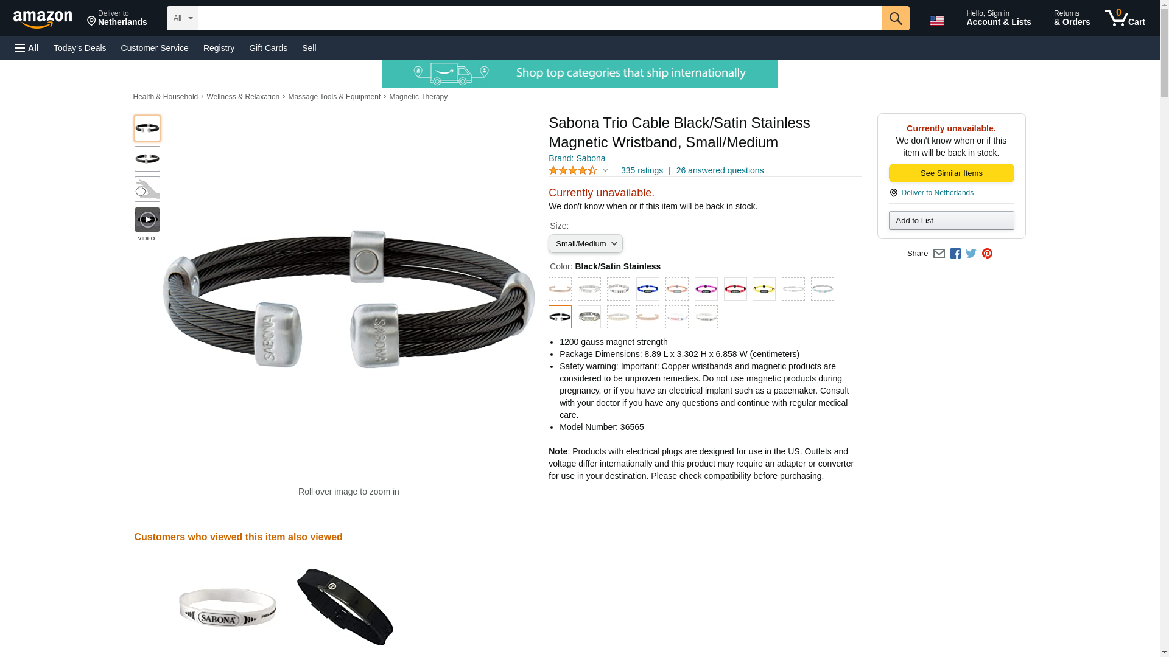
Task: Select the yellow bracelet color swatch
Action: point(764,289)
